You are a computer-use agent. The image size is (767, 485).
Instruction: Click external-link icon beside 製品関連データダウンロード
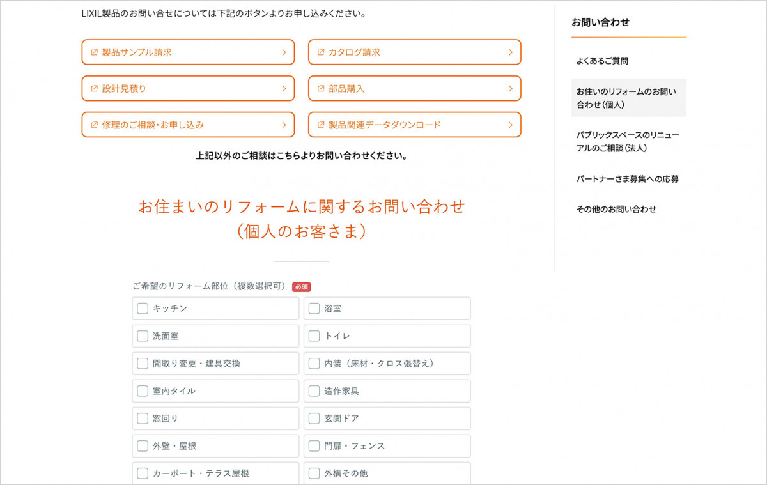point(321,125)
